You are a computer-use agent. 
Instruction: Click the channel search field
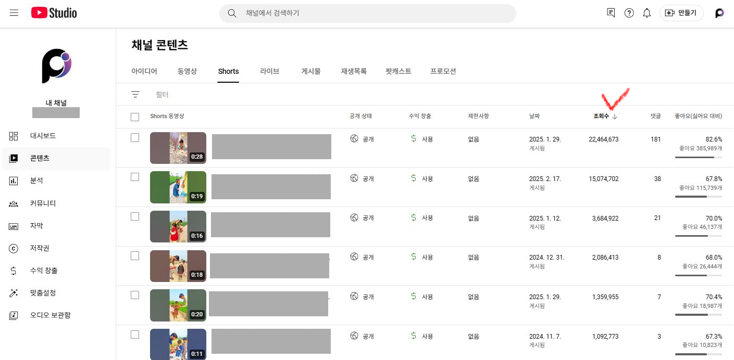pos(367,13)
